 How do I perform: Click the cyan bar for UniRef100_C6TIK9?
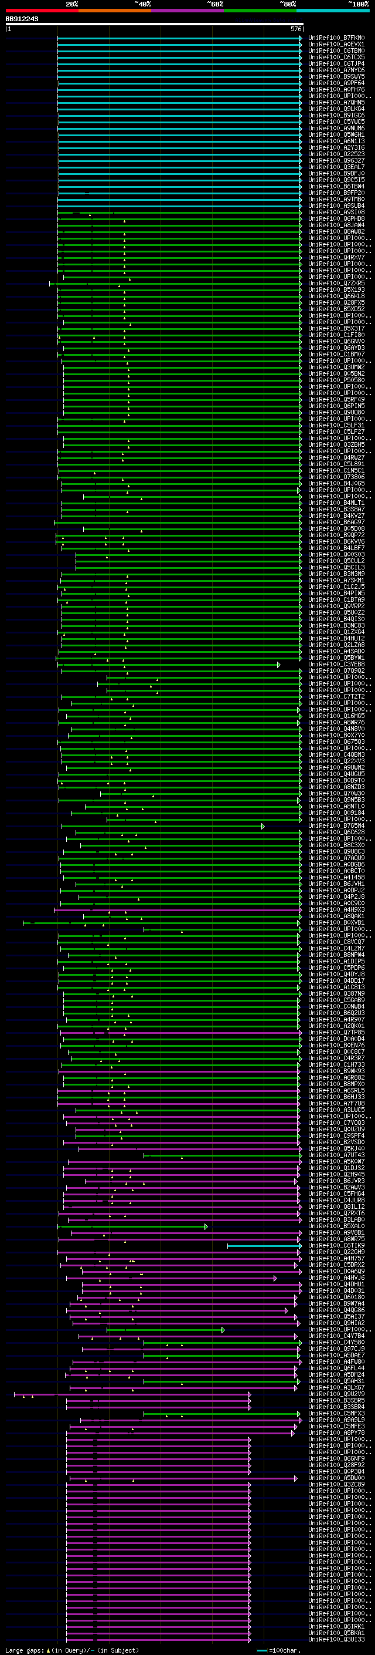(264, 1246)
